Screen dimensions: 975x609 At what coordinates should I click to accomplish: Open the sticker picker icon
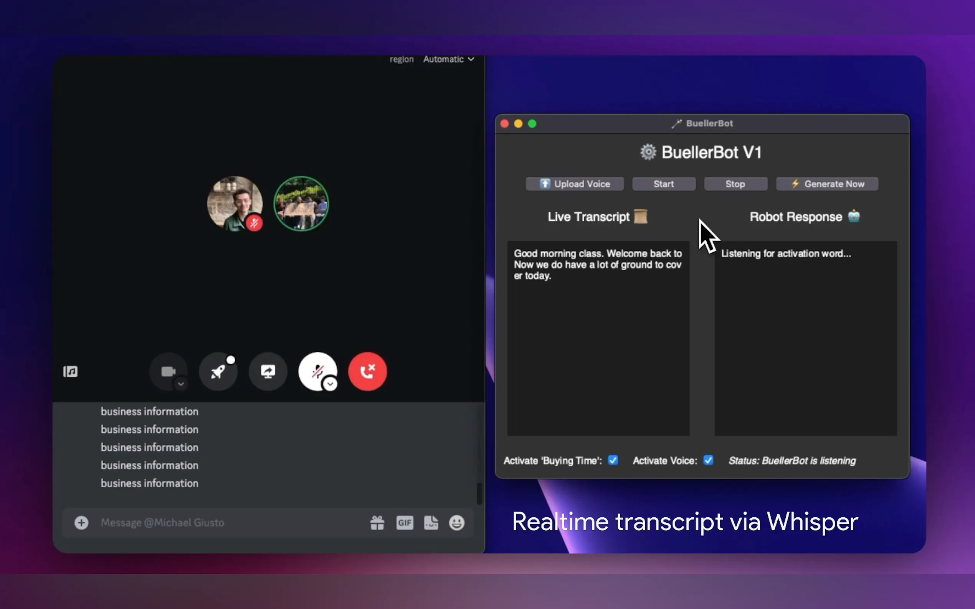pyautogui.click(x=431, y=522)
